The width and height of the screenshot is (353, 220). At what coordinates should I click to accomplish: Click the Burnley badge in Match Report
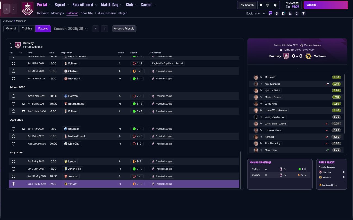click(320, 172)
